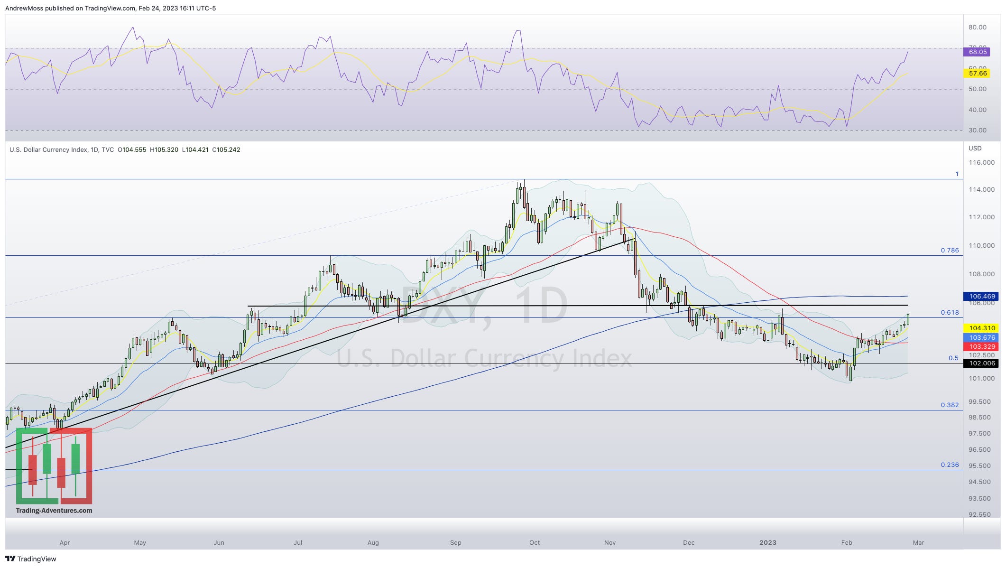Screen dimensions: 1006x568
Task: Click the 0.236 Fibonacci level label
Action: 950,465
